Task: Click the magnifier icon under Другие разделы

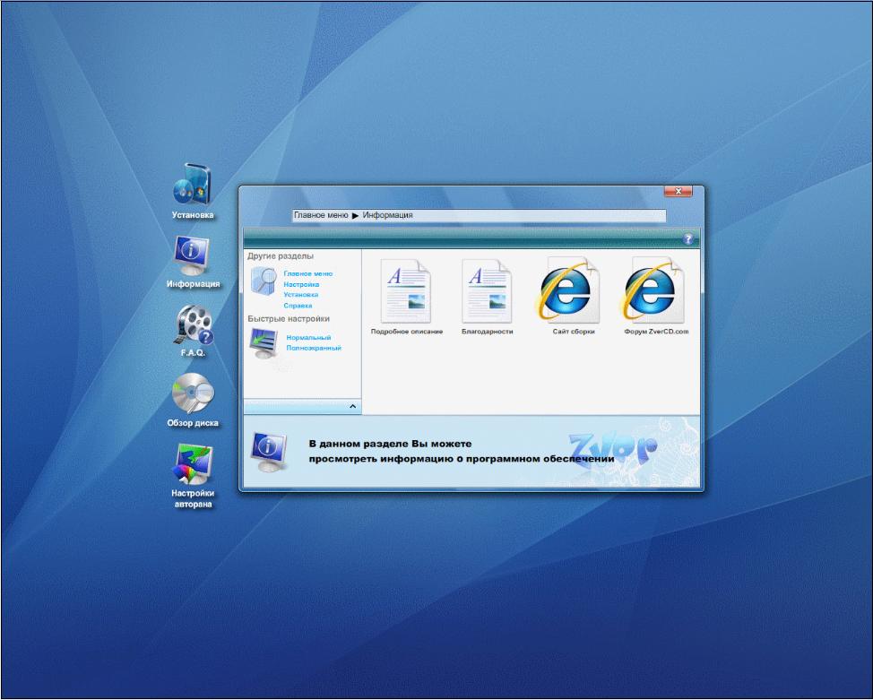Action: pos(264,281)
